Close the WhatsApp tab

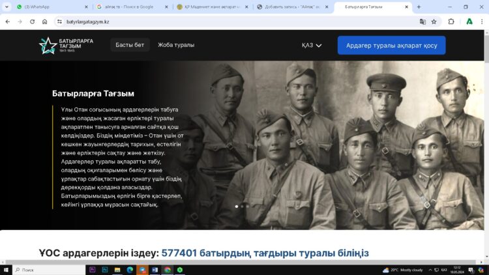[86, 7]
